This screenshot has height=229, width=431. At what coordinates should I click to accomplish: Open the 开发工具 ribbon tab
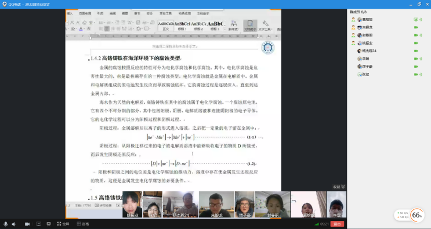coord(165,13)
